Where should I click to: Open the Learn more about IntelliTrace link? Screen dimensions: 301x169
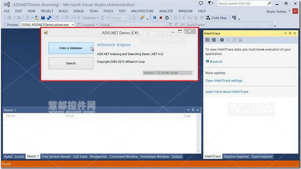point(227,92)
